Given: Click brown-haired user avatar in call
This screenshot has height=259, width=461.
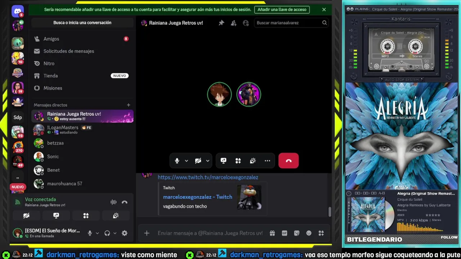Looking at the screenshot, I should (219, 95).
